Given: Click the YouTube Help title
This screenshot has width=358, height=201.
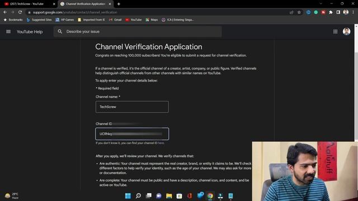Looking at the screenshot, I should click(x=30, y=32).
